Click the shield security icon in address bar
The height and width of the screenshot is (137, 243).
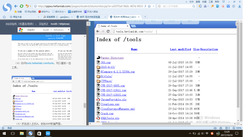tap(35, 6)
